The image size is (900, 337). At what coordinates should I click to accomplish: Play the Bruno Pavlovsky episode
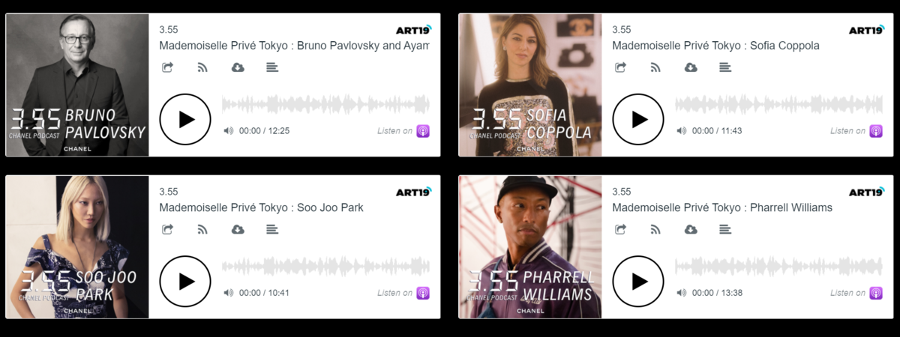pos(185,119)
